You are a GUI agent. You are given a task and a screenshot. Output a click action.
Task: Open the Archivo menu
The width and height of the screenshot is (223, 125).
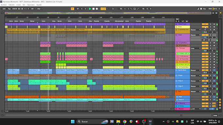point(4,5)
